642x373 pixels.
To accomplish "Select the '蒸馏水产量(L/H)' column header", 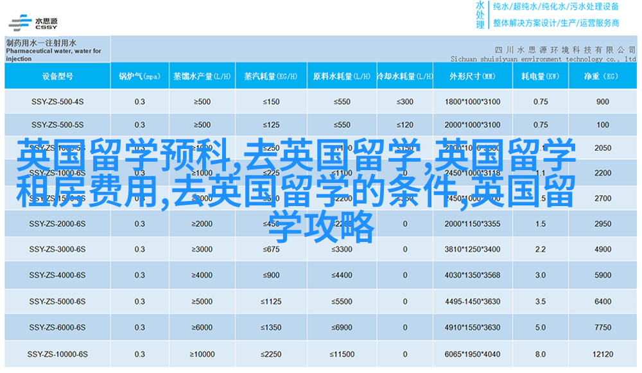I will point(202,76).
